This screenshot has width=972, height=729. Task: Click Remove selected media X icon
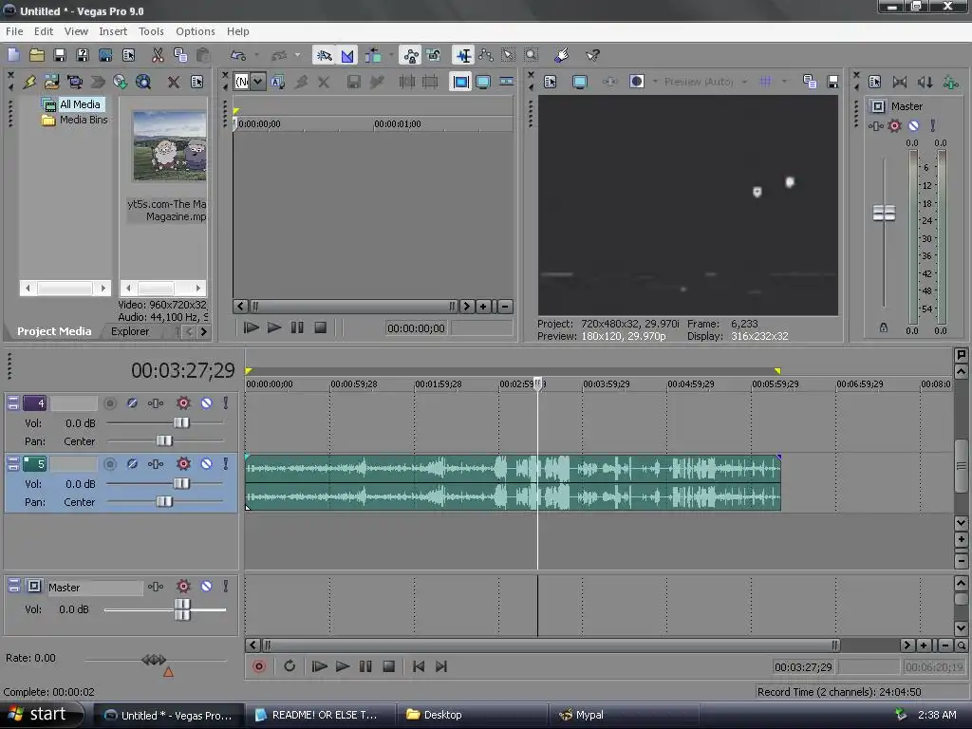[x=174, y=82]
